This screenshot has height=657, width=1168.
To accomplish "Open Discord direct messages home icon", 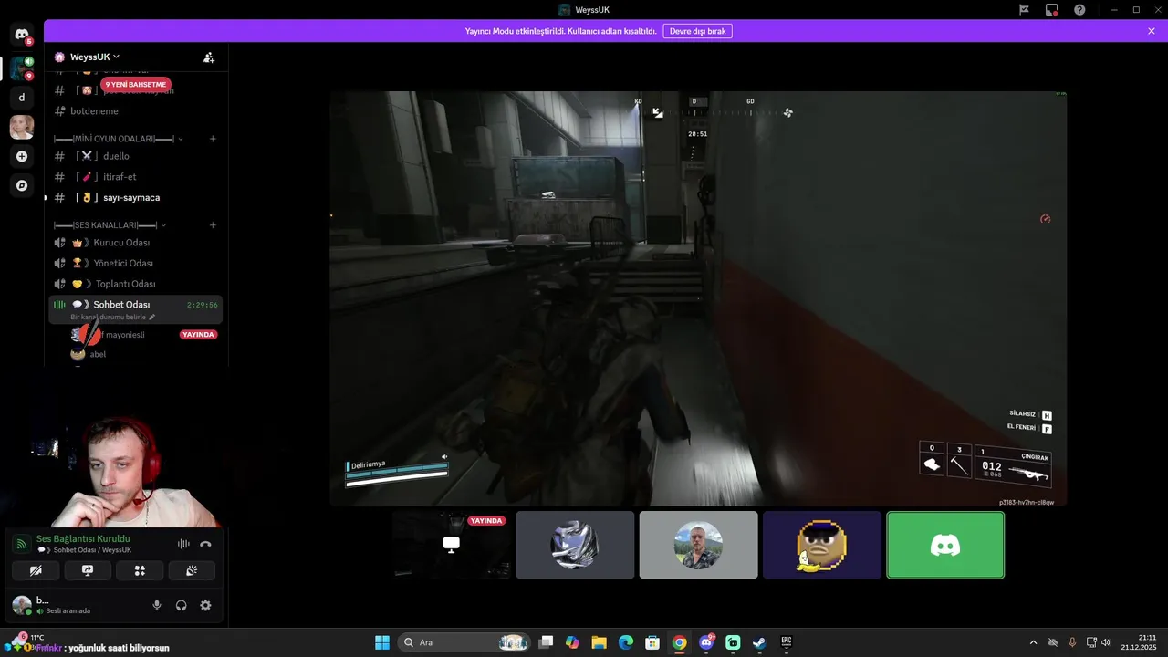I will (22, 35).
